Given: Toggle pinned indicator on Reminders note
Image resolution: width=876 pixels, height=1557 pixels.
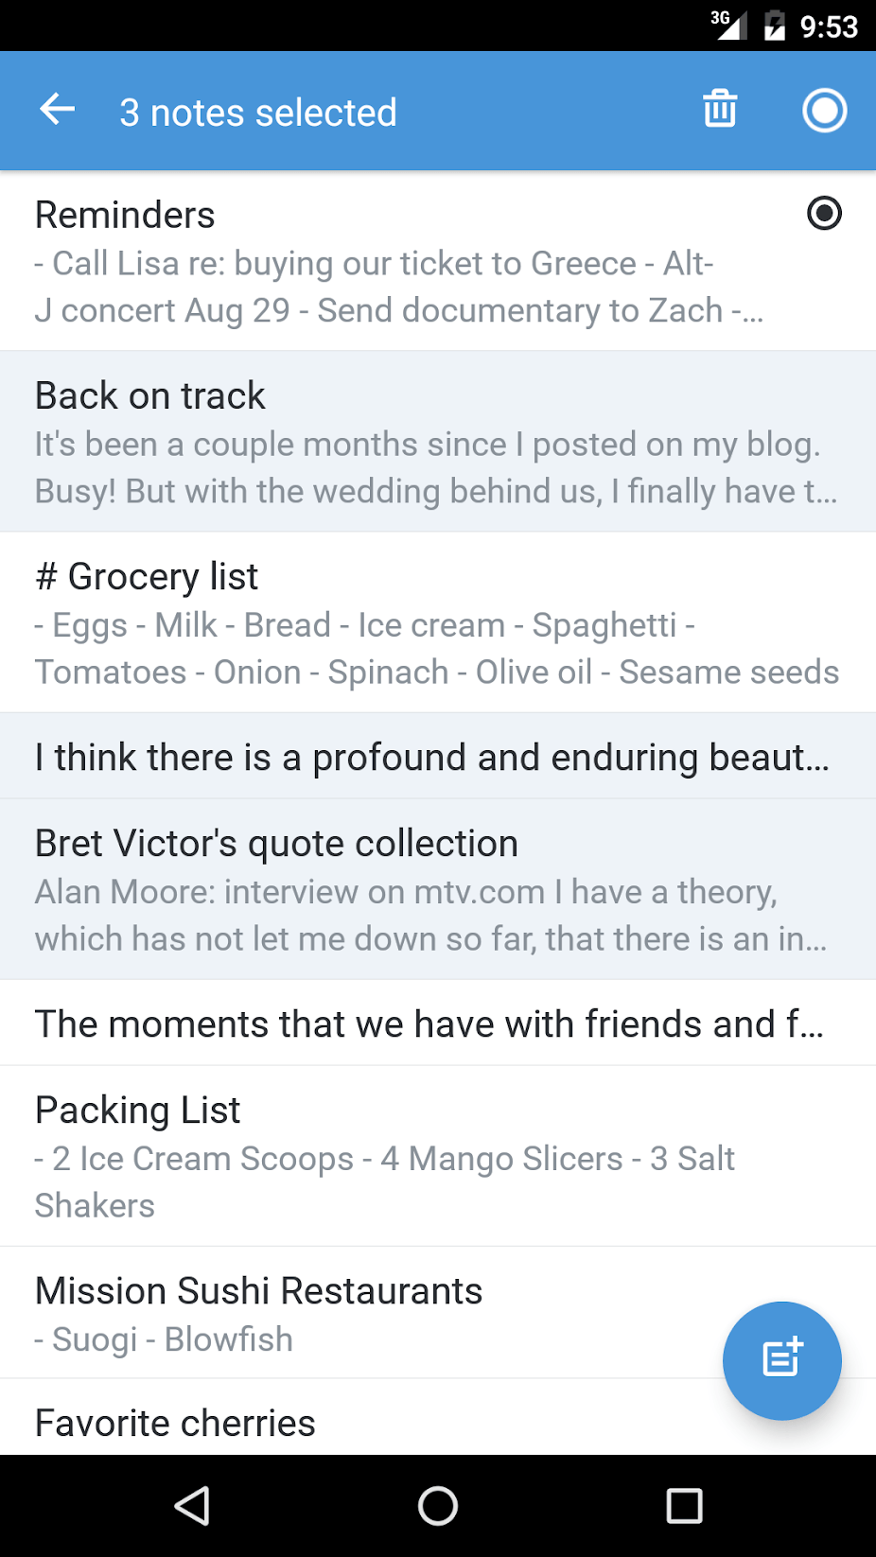Looking at the screenshot, I should [824, 213].
